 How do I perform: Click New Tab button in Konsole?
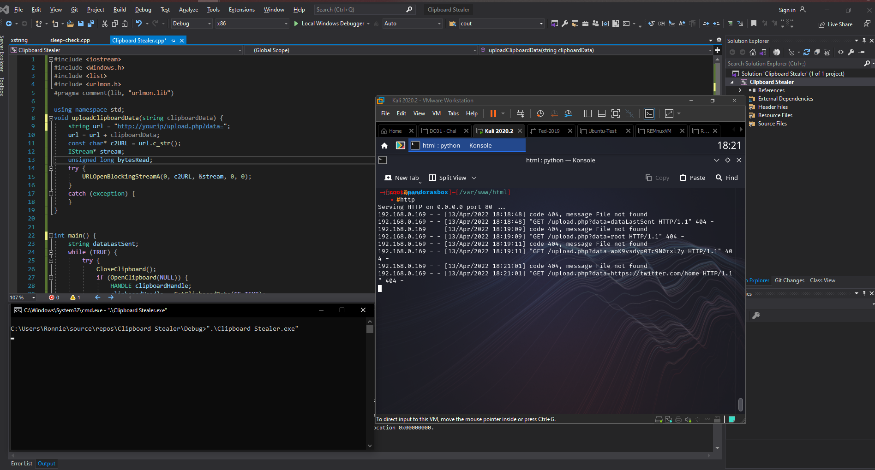click(402, 178)
